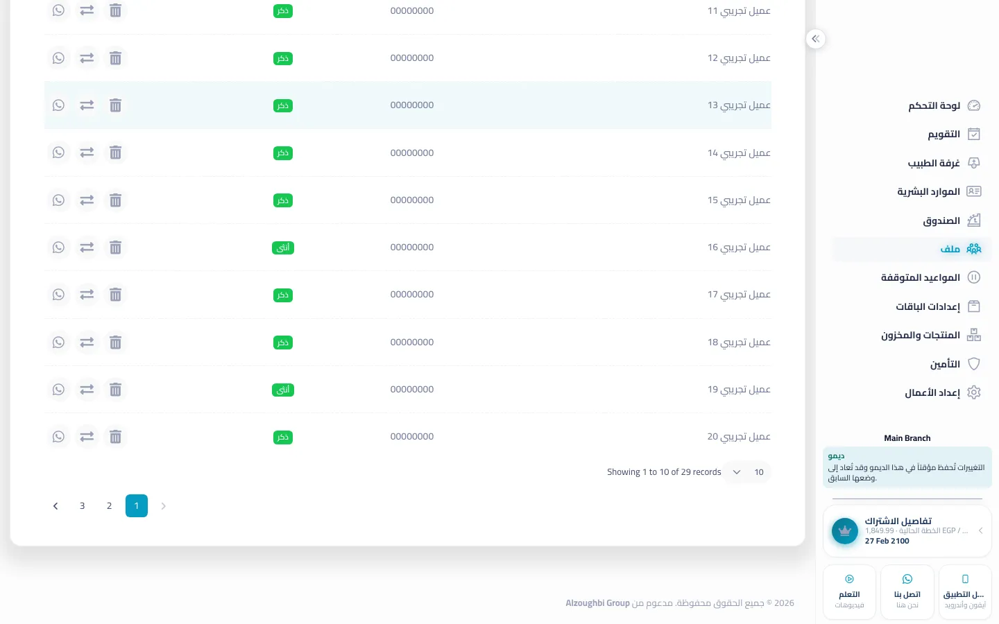Screen dimensions: 999x624
Task: Open page size dropdown showing 10
Action: point(747,472)
